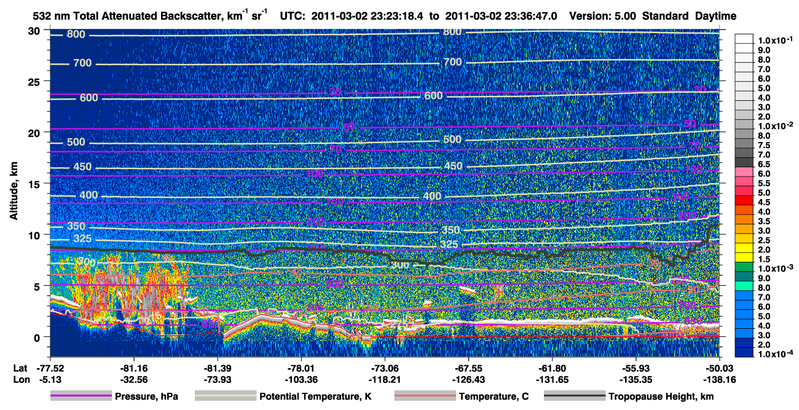Click the start time '23:23:18.4' in the header
799x410 pixels.
click(400, 17)
